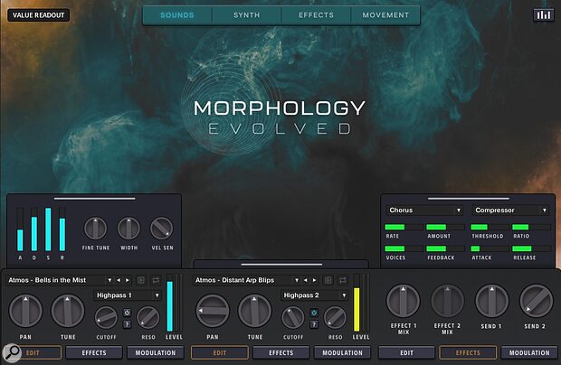This screenshot has height=365, width=561.
Task: Select previous sound for Distant Arp Blips
Action: pyautogui.click(x=306, y=280)
